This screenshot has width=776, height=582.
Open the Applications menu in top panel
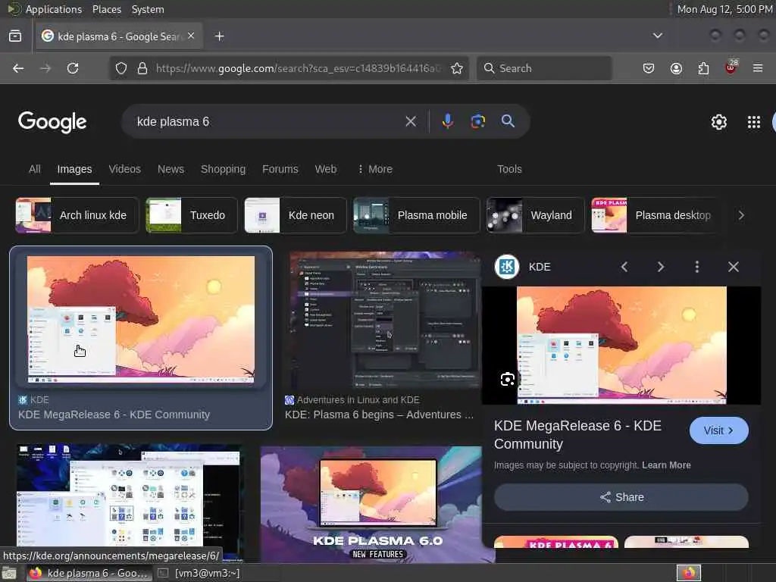tap(54, 9)
